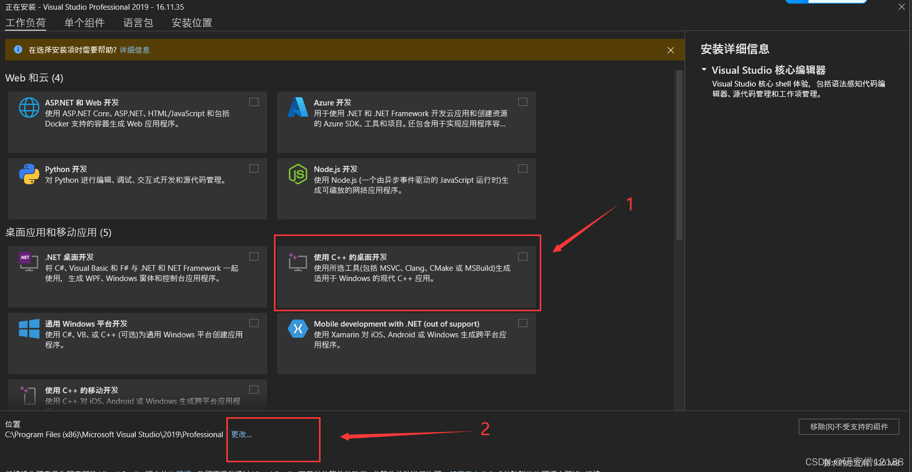The image size is (912, 472).
Task: Click the Windows logo for universal platform
Action: tap(29, 329)
